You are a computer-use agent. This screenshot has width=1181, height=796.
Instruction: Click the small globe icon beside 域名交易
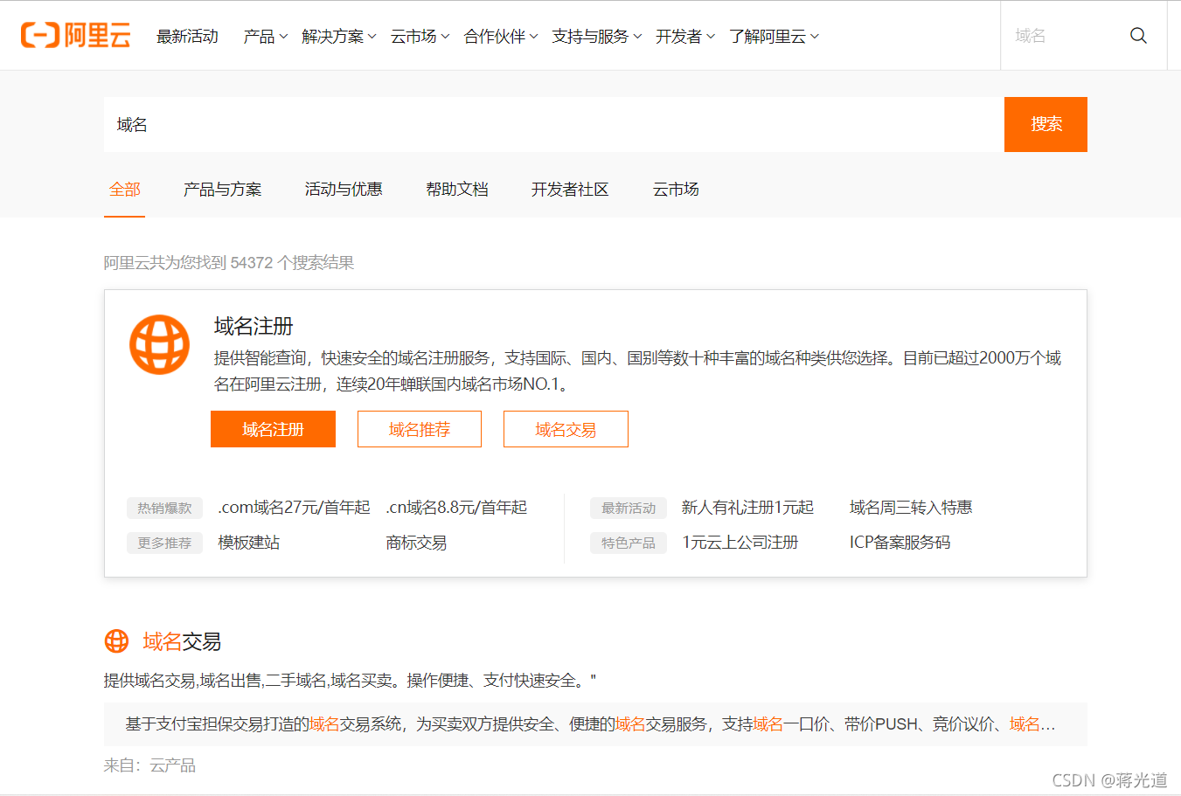(x=116, y=641)
